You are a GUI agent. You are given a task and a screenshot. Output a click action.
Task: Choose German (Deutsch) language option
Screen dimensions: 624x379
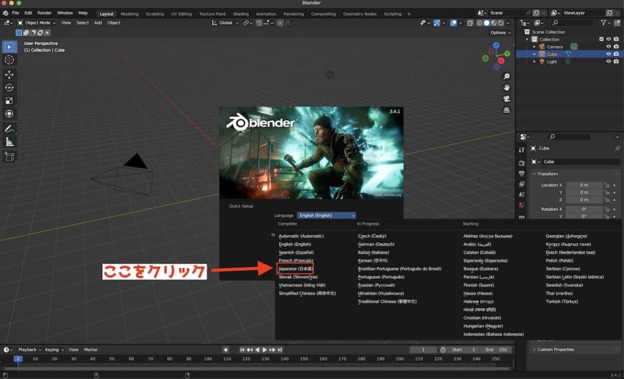coord(376,244)
